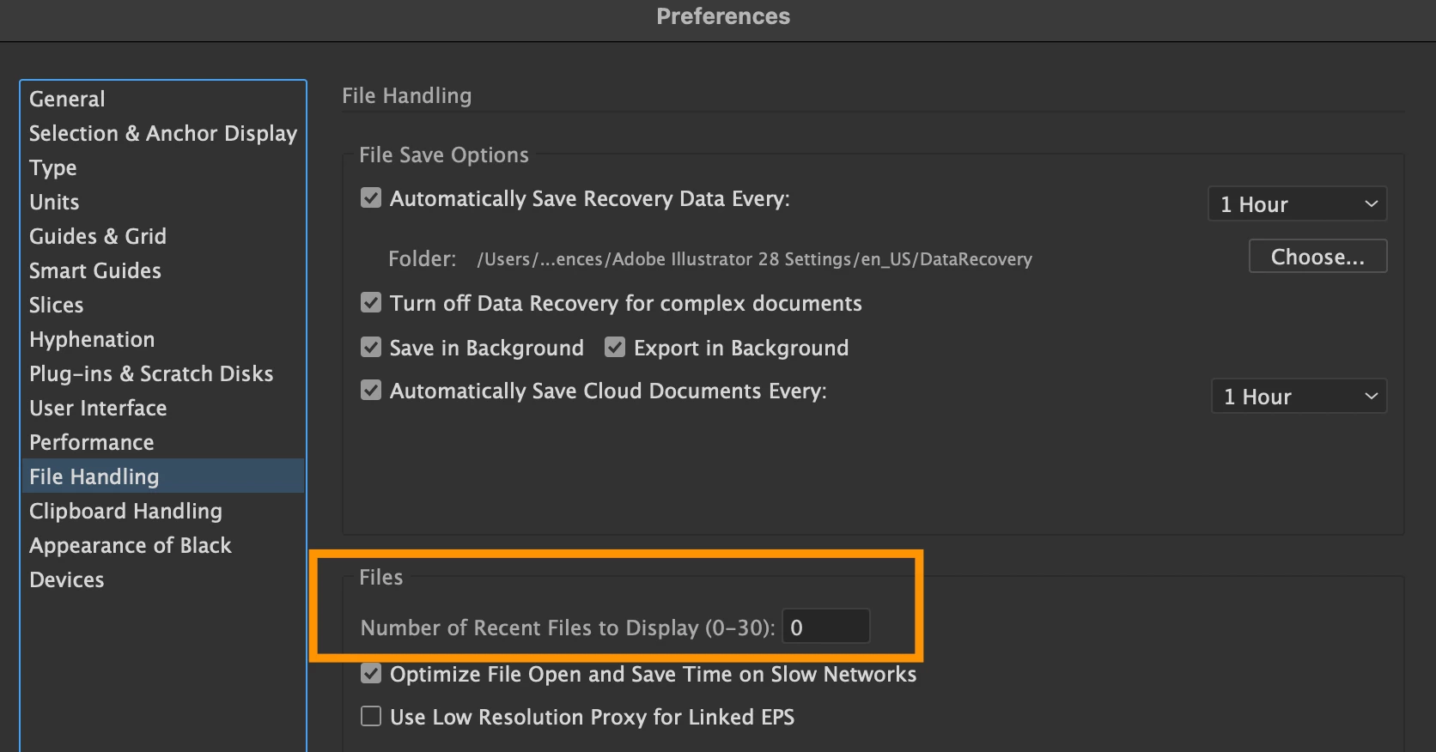Toggle Automatically Save Recovery Data checkbox

[x=371, y=198]
